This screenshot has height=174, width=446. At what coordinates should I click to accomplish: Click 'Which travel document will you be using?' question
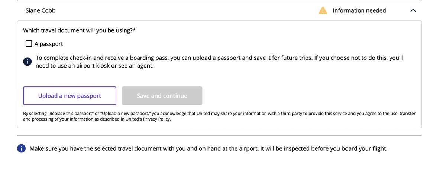78,30
